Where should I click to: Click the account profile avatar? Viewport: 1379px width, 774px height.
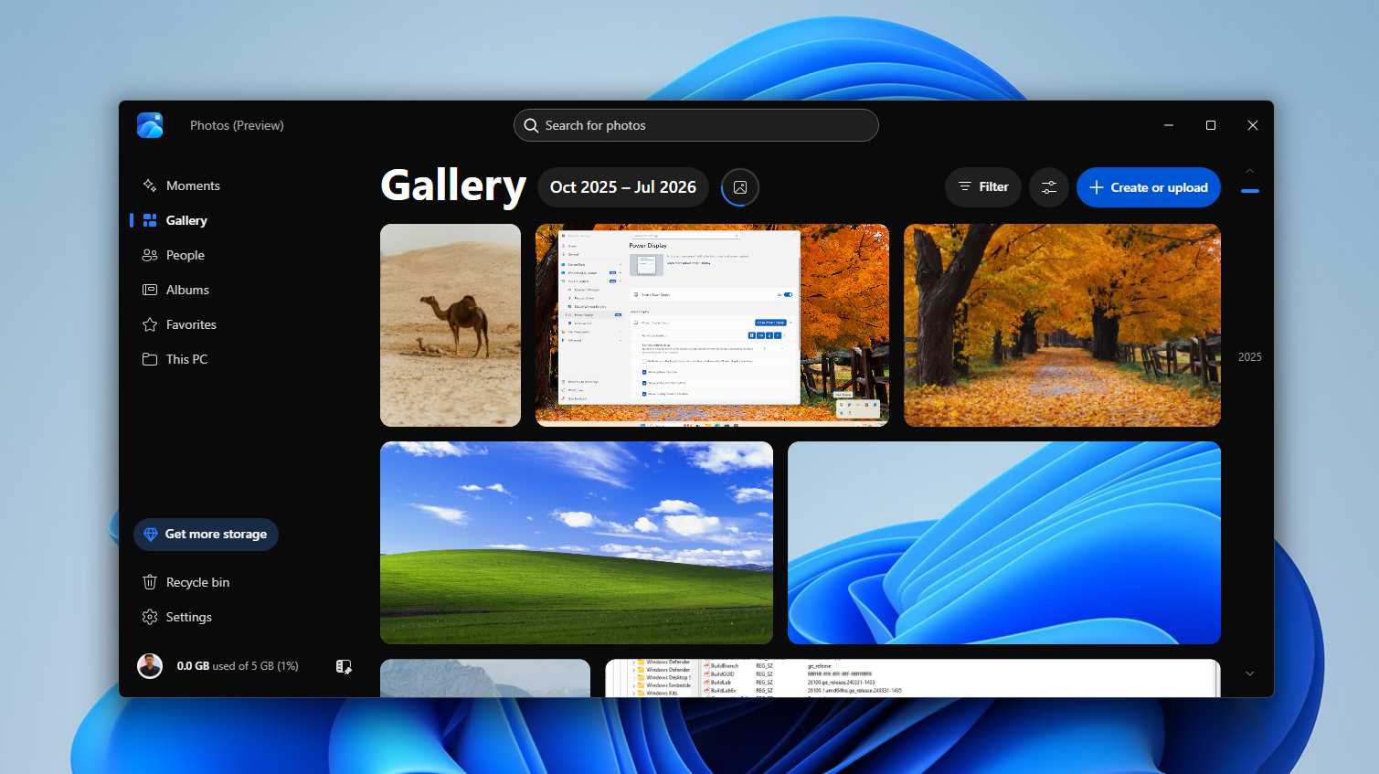pos(150,666)
